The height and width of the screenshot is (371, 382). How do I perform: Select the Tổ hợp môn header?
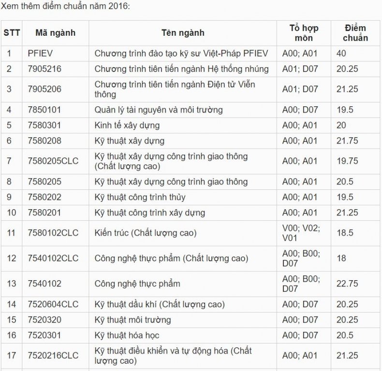coord(304,33)
